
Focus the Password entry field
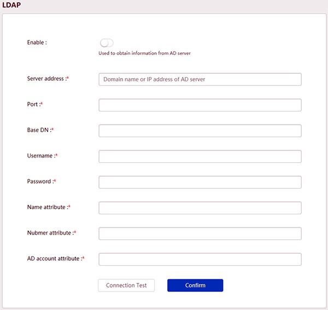point(200,182)
